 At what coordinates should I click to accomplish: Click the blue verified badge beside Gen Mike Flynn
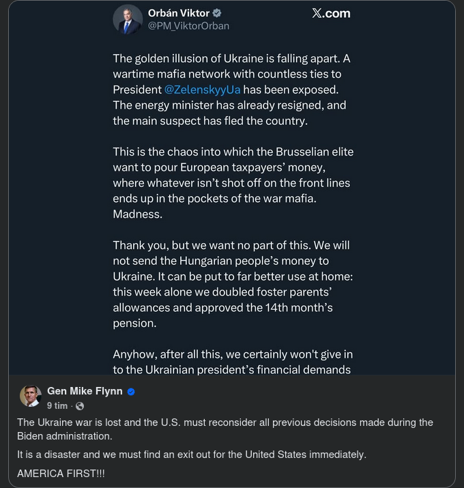(x=132, y=392)
